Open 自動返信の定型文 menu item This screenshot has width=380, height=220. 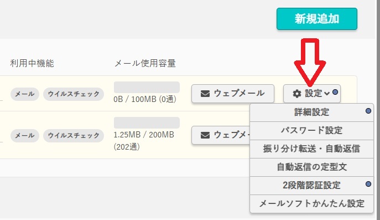tap(311, 167)
